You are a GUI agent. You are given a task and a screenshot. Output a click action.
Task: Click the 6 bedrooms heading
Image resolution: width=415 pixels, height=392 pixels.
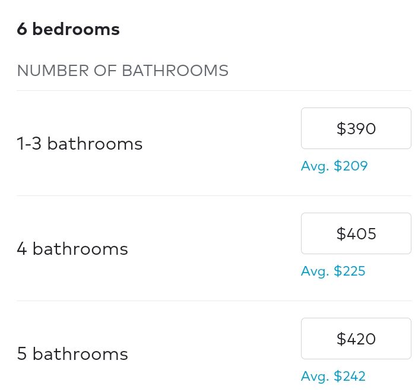tap(68, 29)
